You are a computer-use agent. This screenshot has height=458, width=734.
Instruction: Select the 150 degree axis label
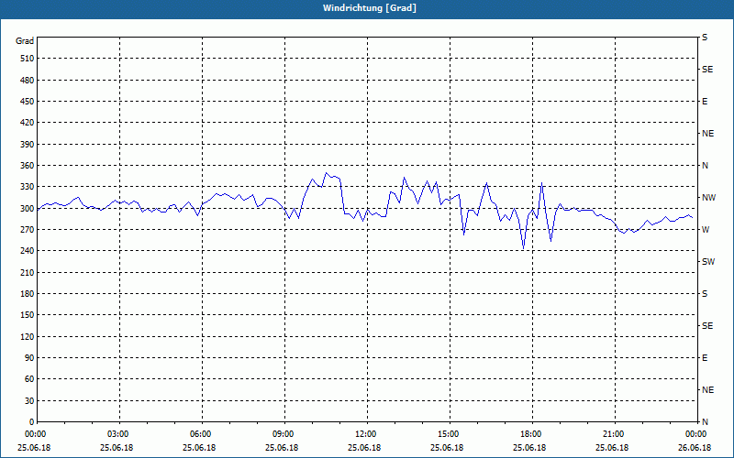pos(28,315)
